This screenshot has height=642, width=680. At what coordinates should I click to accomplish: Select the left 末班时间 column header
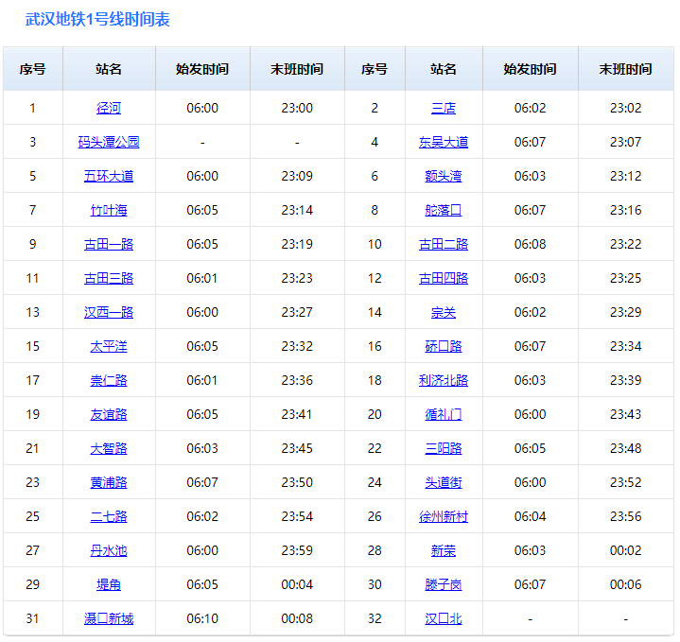point(297,69)
